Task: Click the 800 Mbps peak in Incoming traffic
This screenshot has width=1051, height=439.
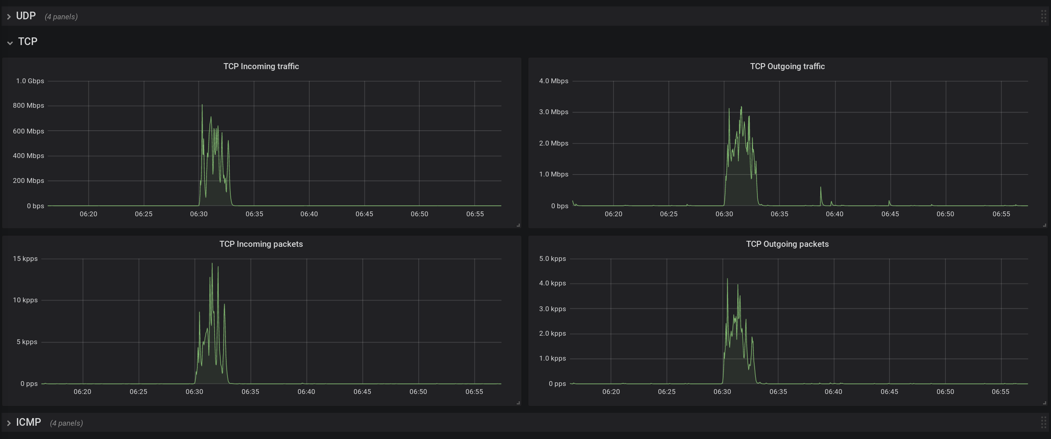Action: 202,105
